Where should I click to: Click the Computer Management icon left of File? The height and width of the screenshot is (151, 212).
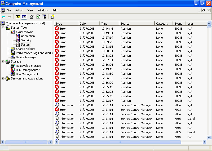point(3,10)
